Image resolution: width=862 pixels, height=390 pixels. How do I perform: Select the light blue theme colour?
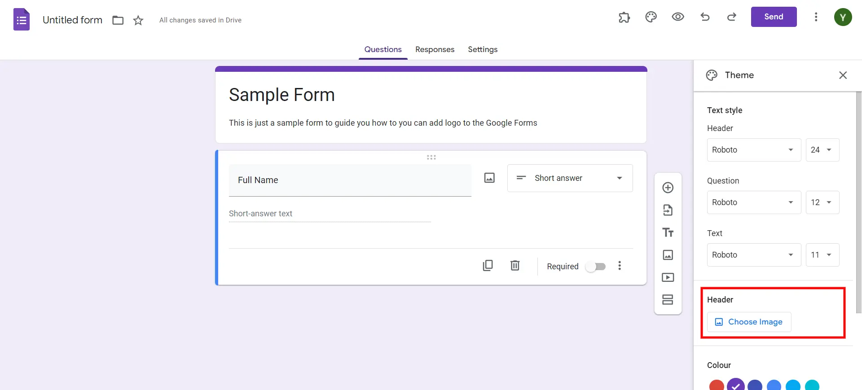pyautogui.click(x=793, y=386)
